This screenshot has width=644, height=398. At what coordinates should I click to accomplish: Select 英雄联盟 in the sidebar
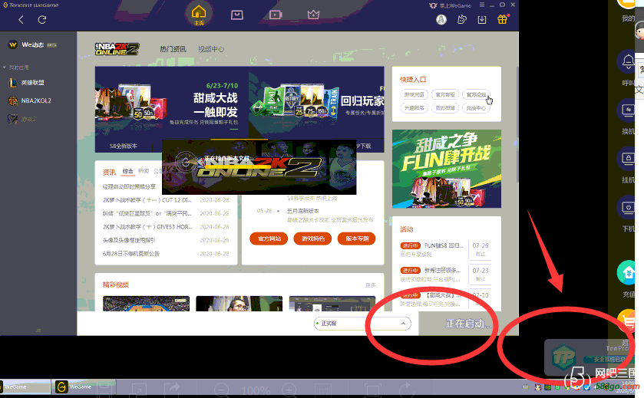point(27,83)
